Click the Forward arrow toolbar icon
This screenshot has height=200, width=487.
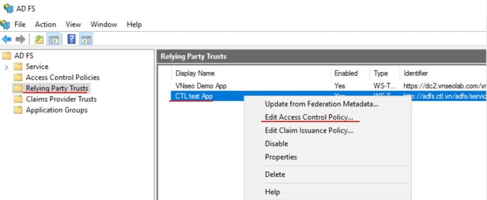(x=20, y=39)
